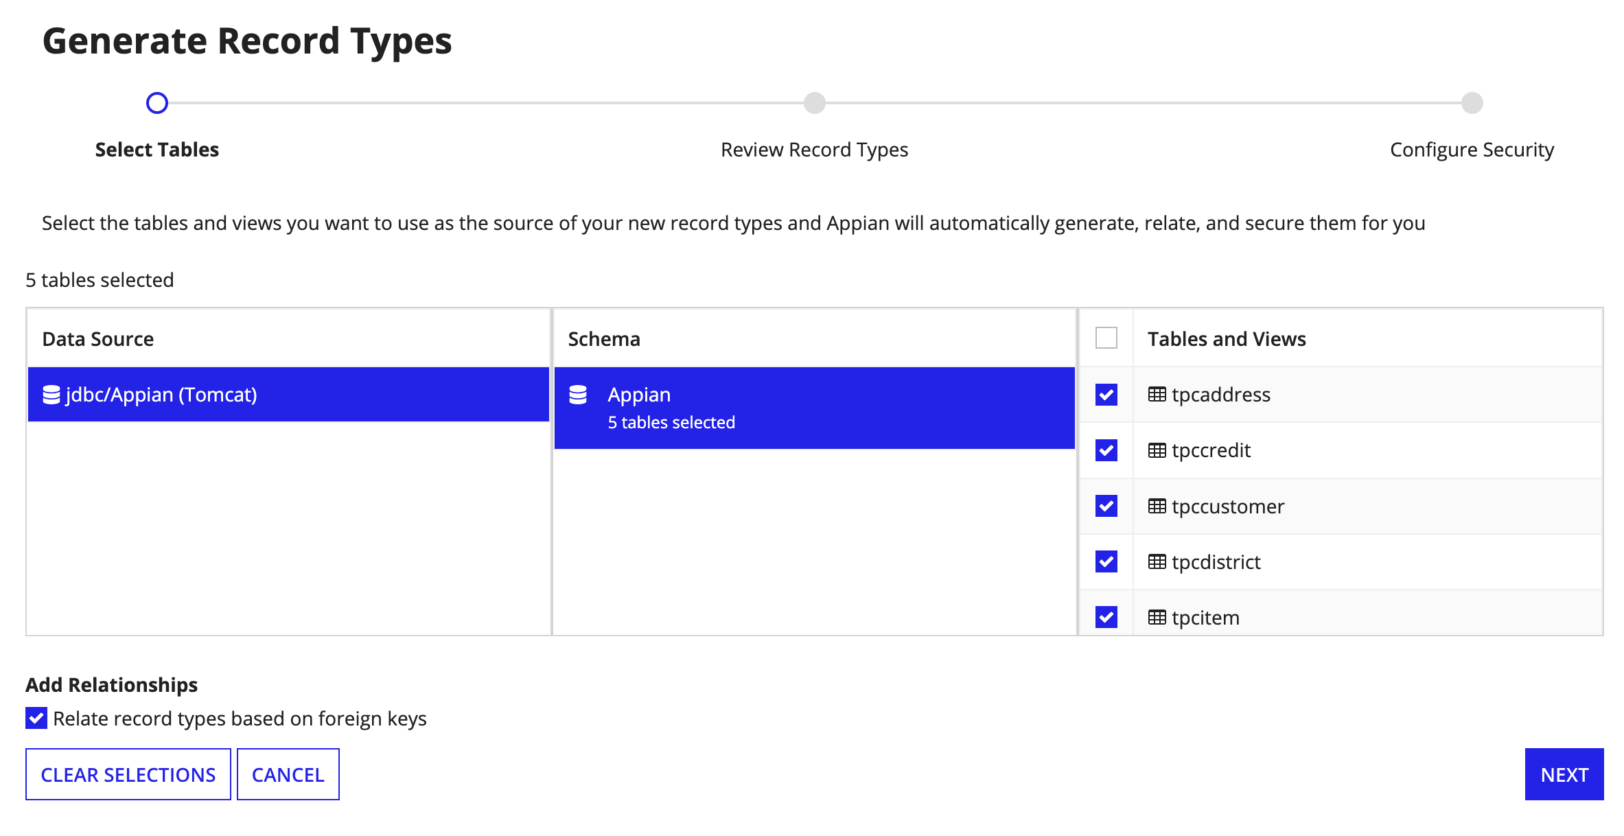Click the table icon beside tpccustomer

[x=1157, y=506]
